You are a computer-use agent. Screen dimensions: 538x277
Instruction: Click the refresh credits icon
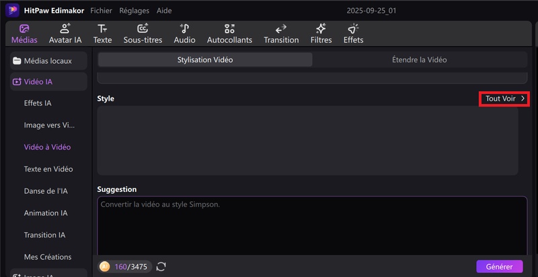click(161, 267)
